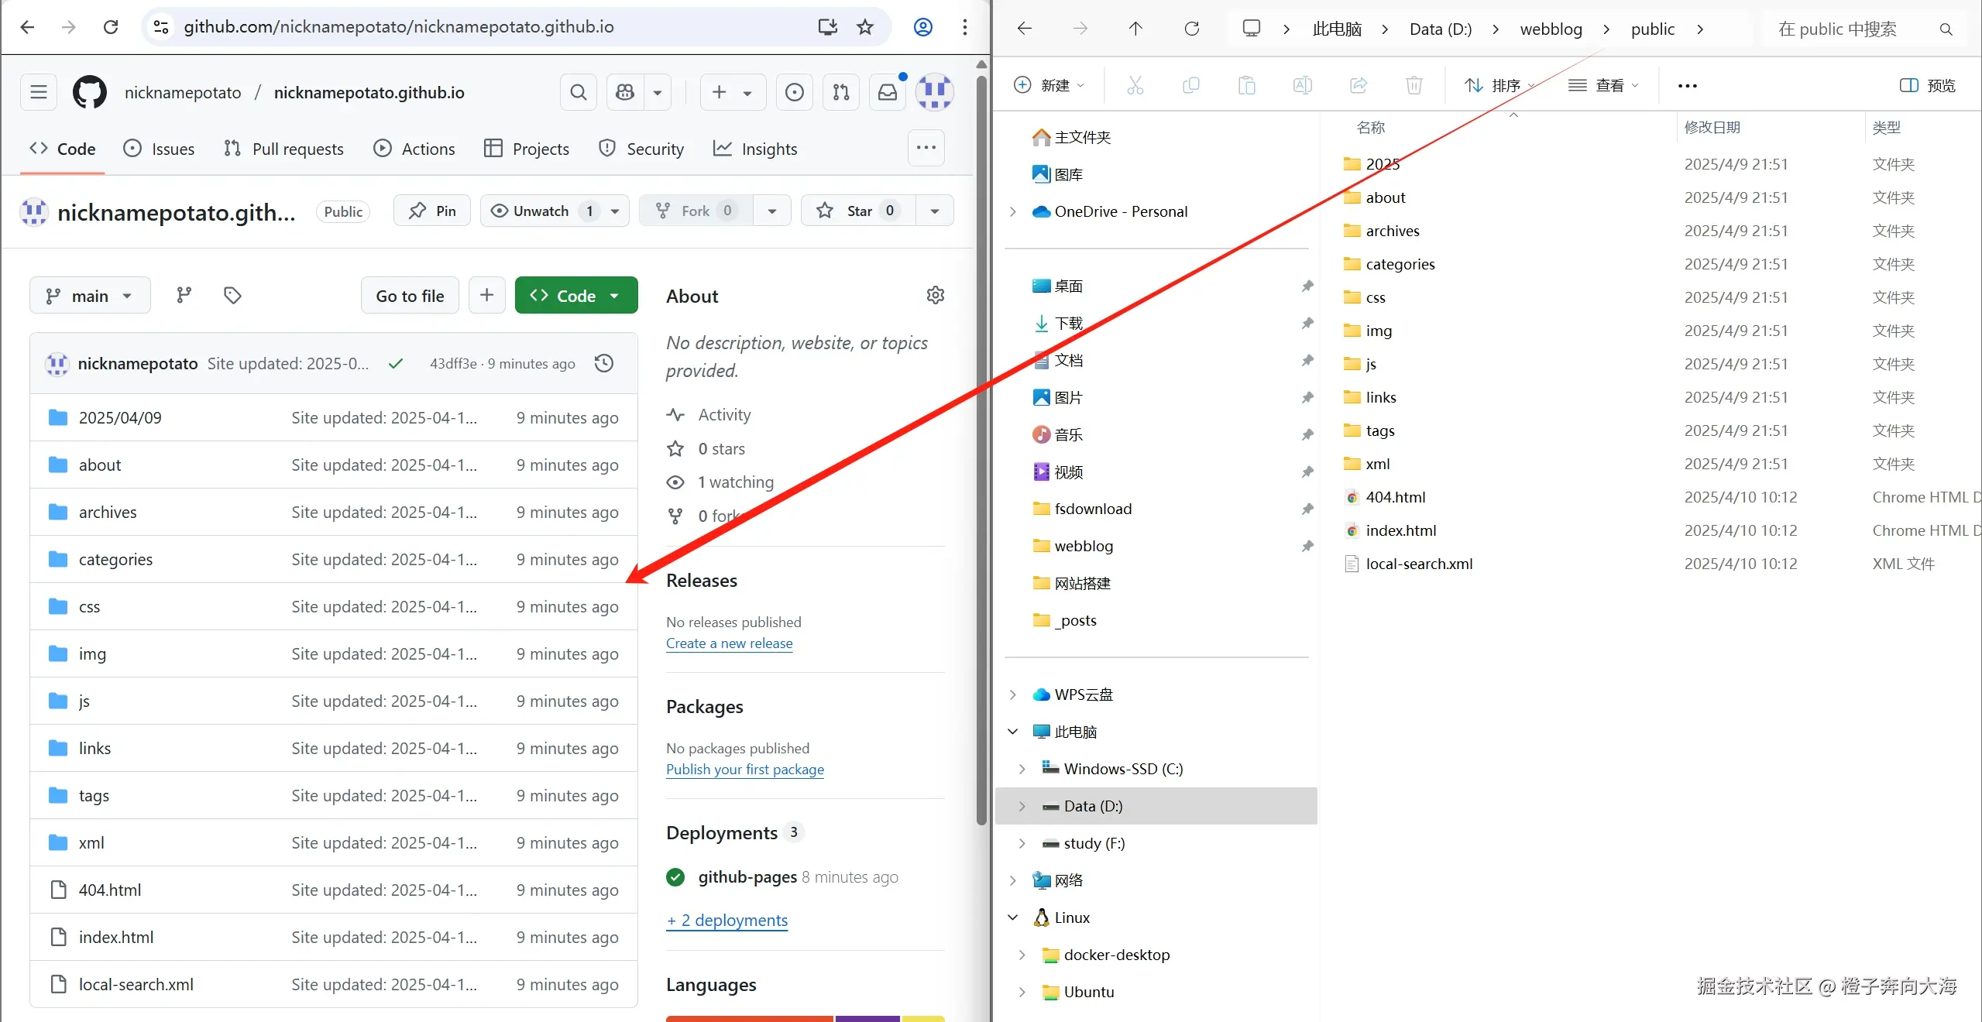1982x1022 pixels.
Task: Click the Create a new release link
Action: click(x=729, y=643)
